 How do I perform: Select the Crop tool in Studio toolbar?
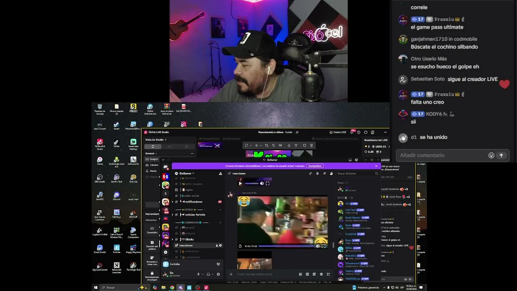pyautogui.click(x=266, y=145)
